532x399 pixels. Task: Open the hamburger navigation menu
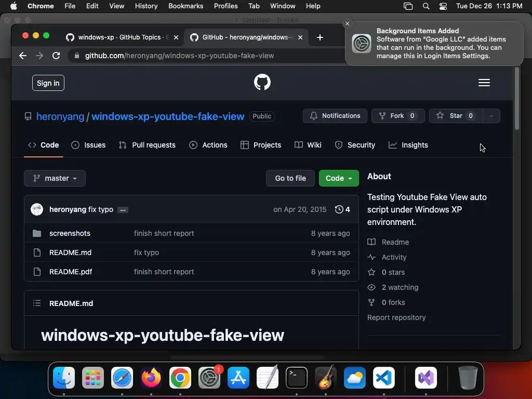pyautogui.click(x=484, y=83)
